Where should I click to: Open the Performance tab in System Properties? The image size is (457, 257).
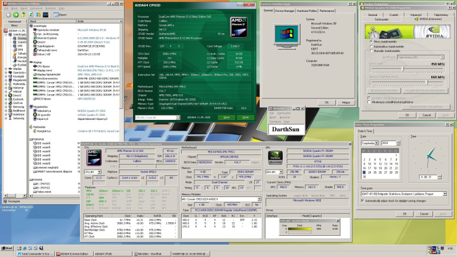(x=327, y=11)
